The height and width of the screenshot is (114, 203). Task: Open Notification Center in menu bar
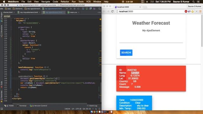198,2
